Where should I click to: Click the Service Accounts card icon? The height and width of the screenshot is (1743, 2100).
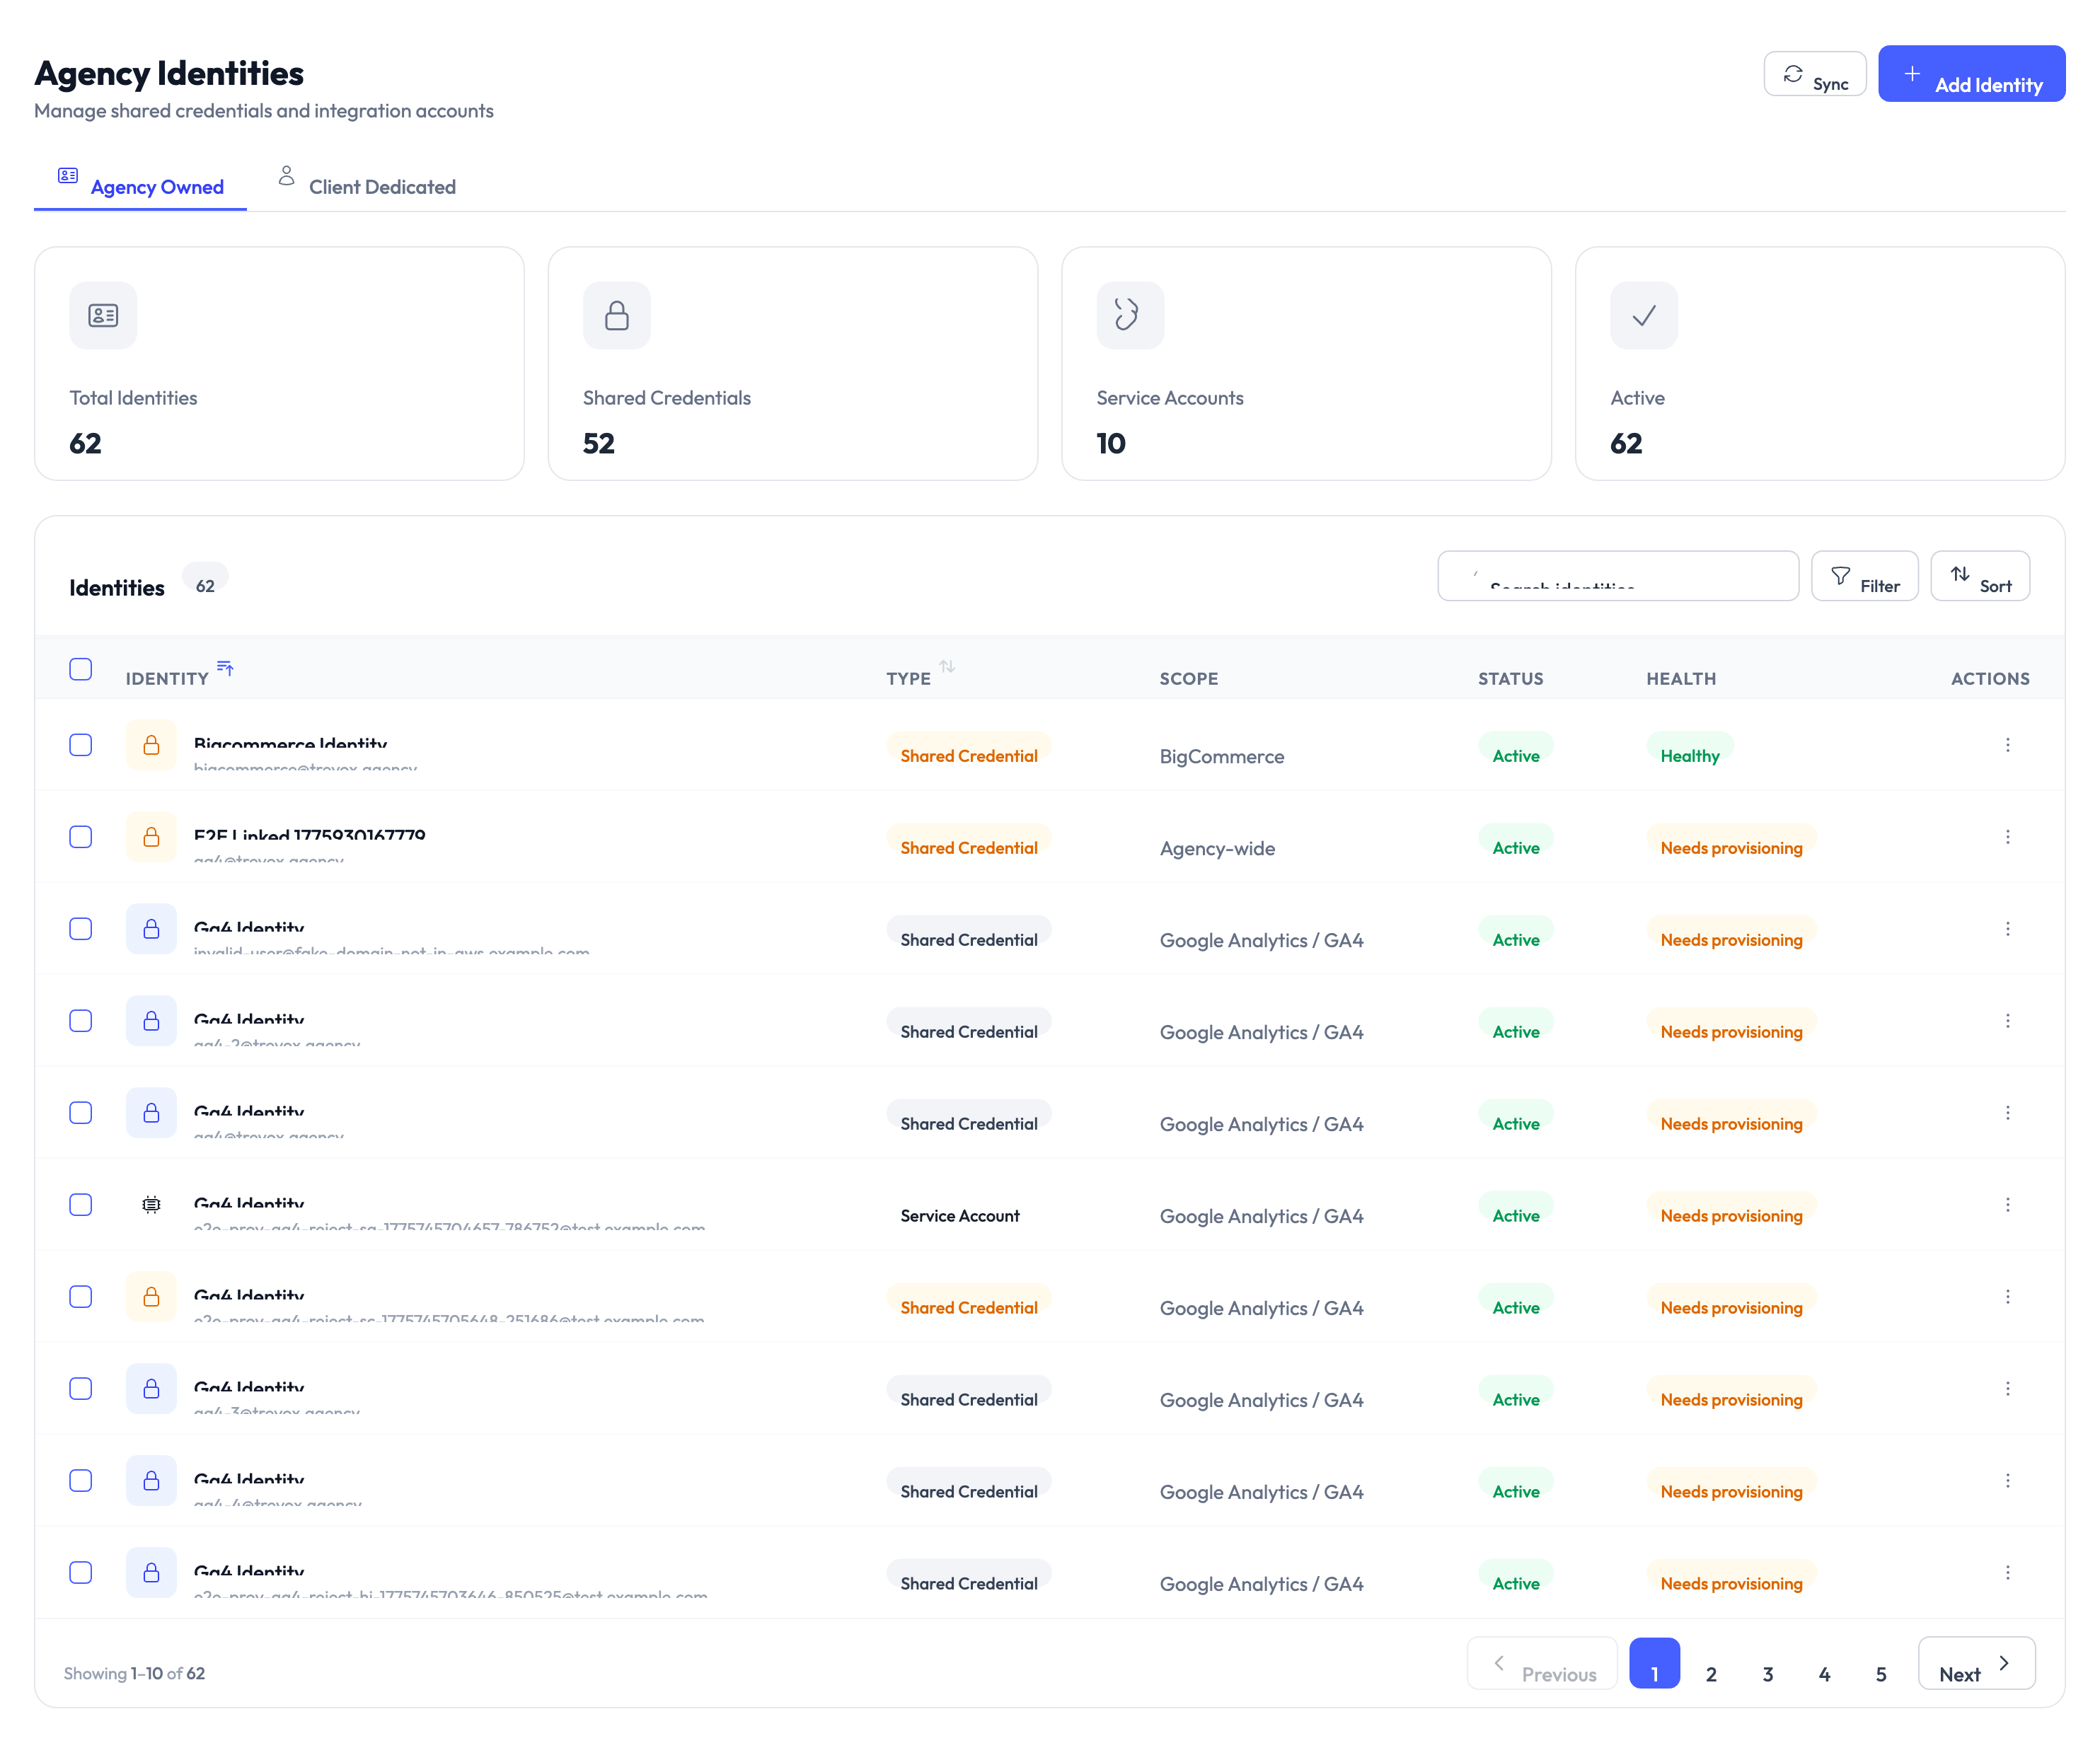click(1129, 316)
